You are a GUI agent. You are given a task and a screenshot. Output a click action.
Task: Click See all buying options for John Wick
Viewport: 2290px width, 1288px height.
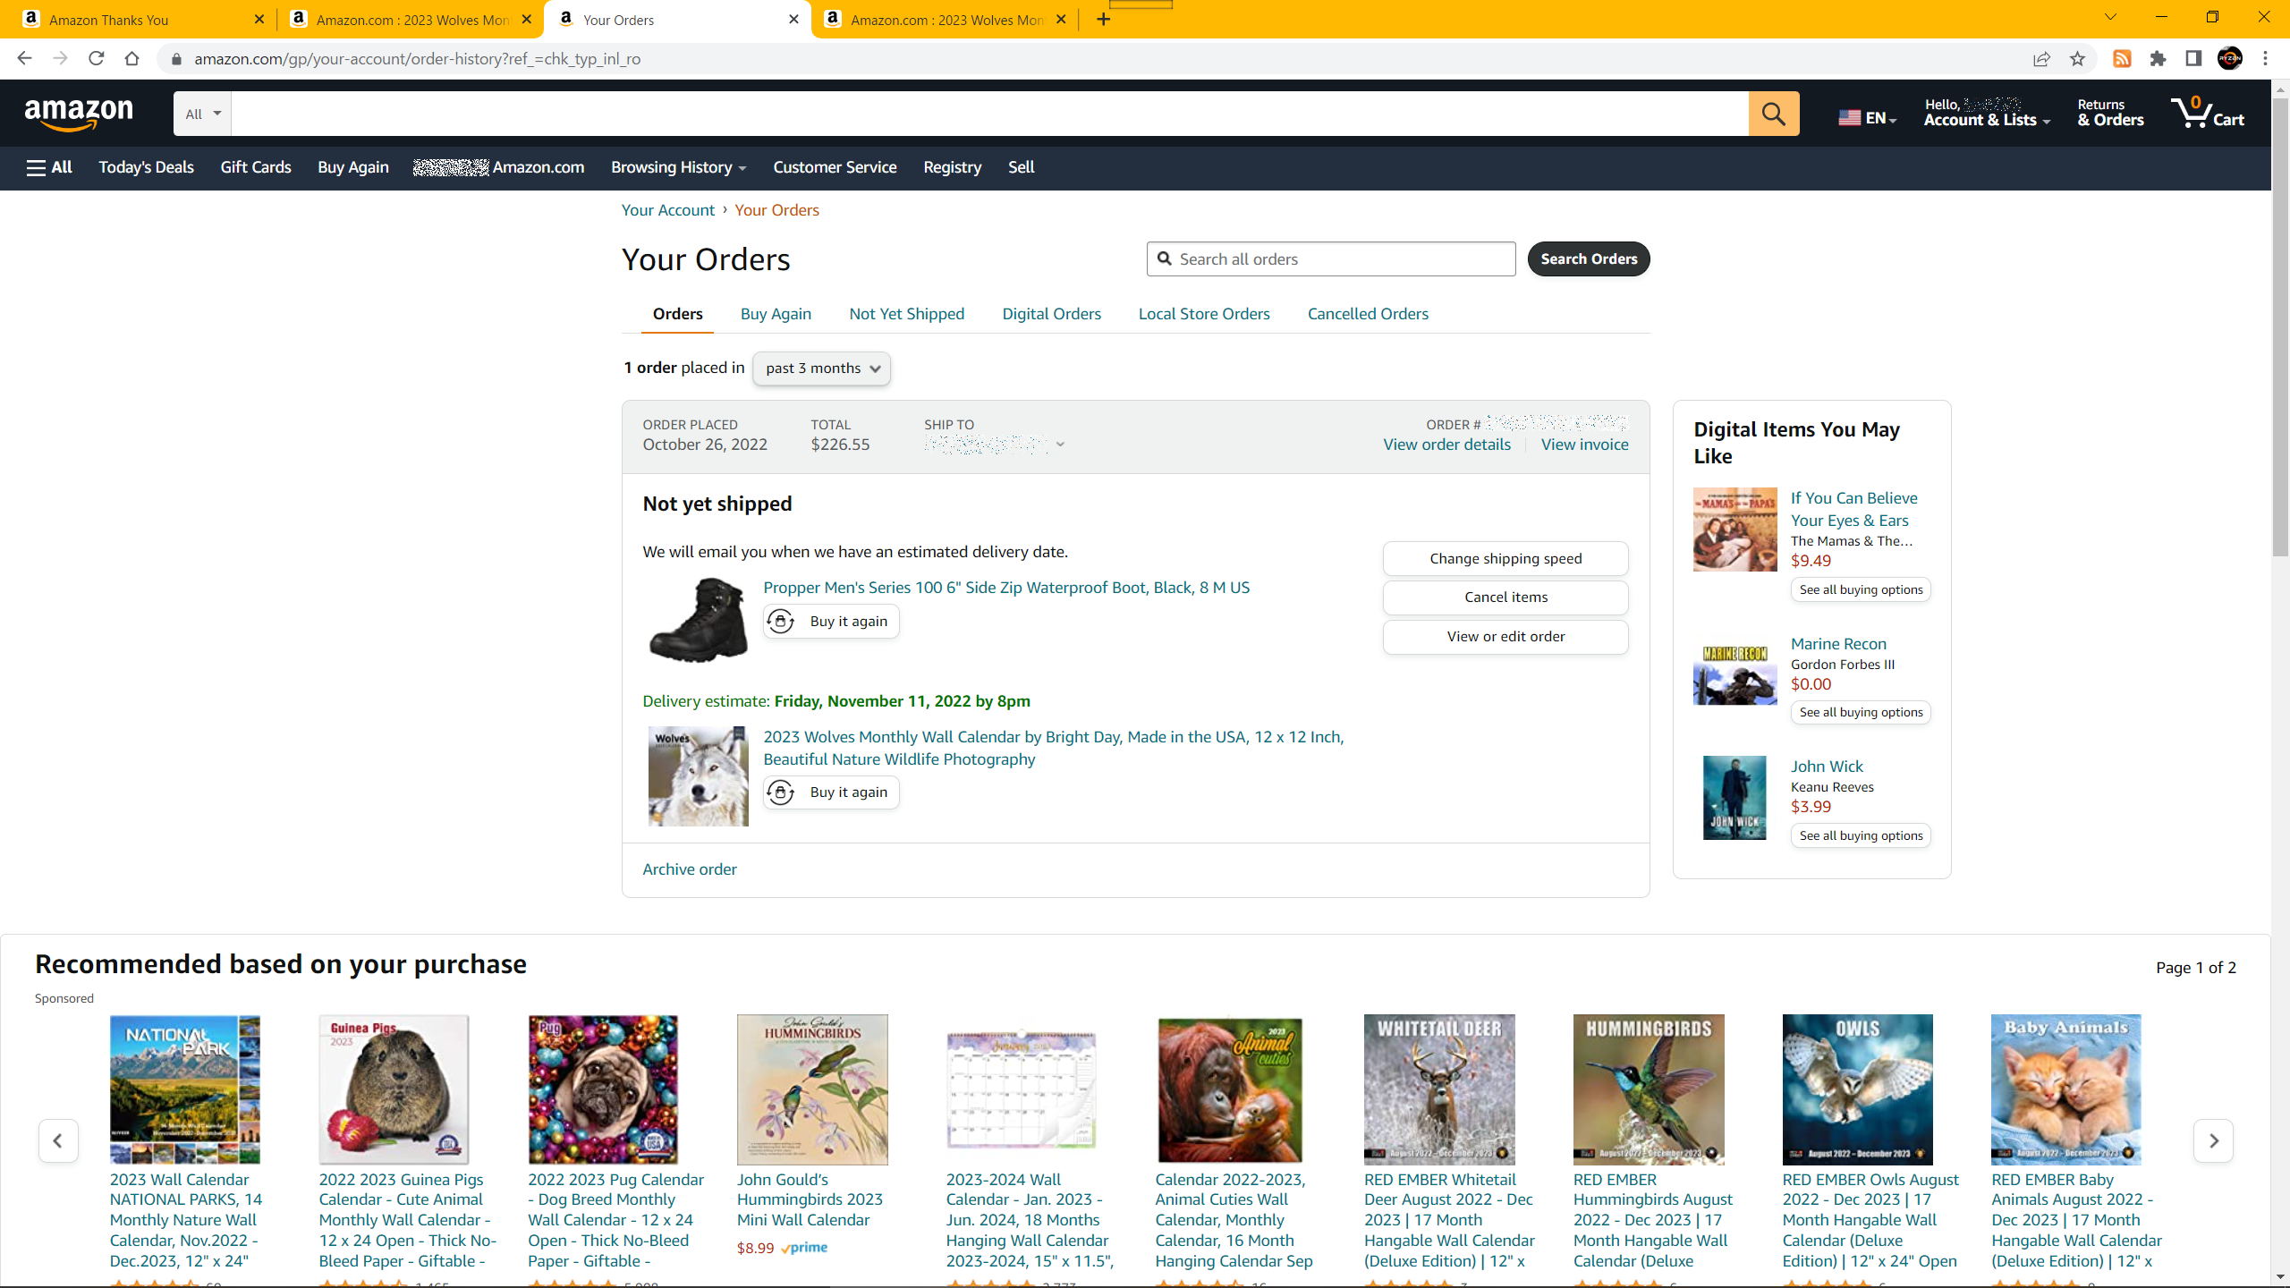[x=1861, y=835]
